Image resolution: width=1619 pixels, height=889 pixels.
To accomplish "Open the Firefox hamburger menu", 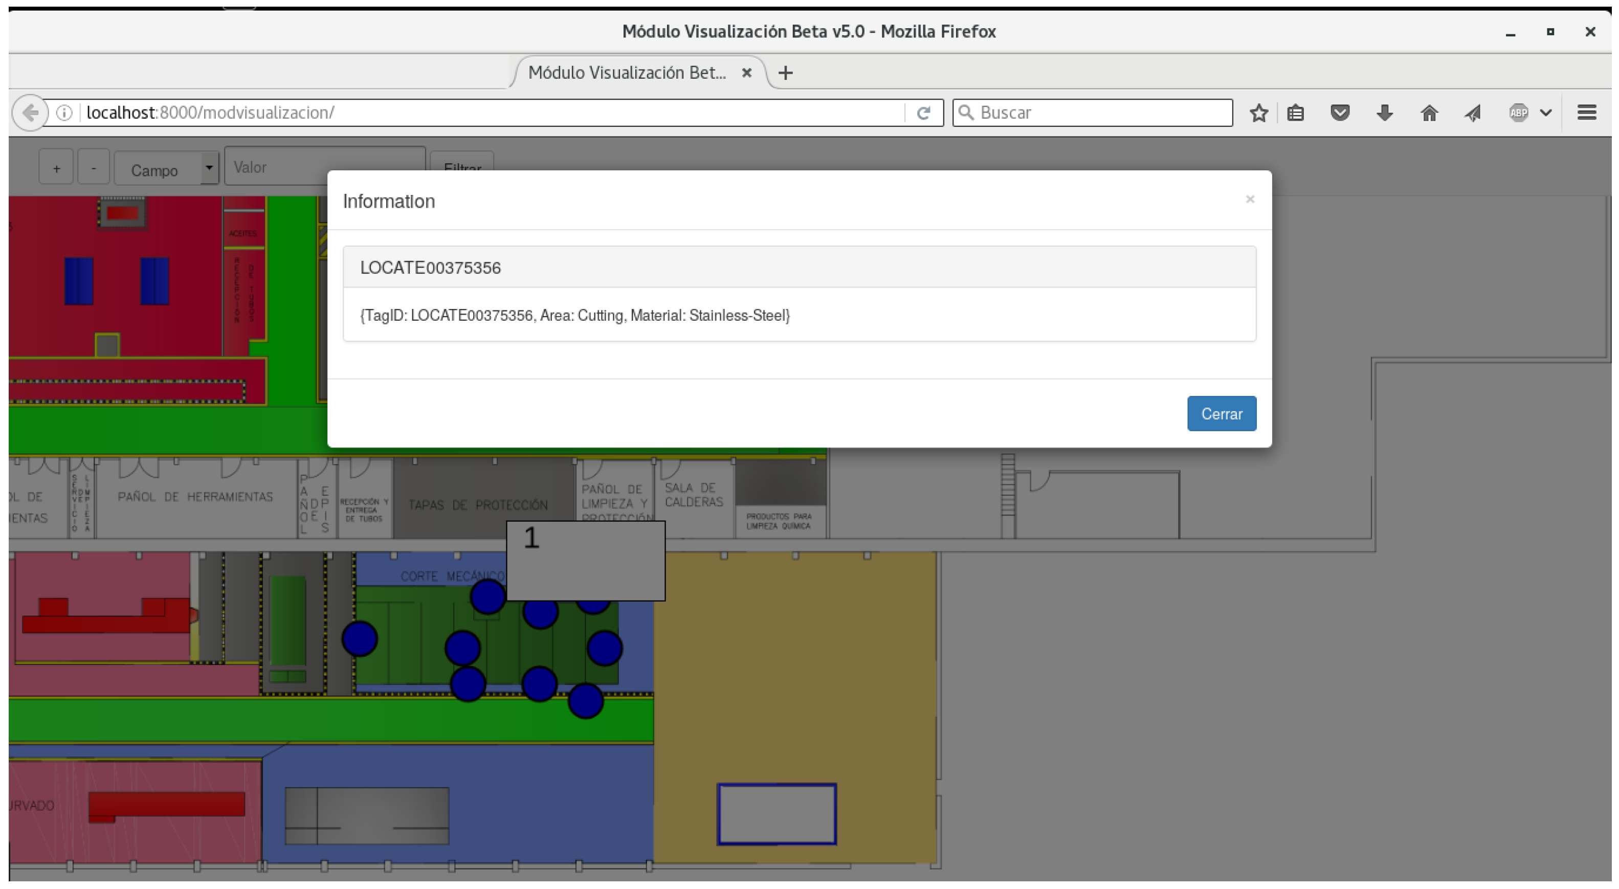I will (x=1586, y=113).
